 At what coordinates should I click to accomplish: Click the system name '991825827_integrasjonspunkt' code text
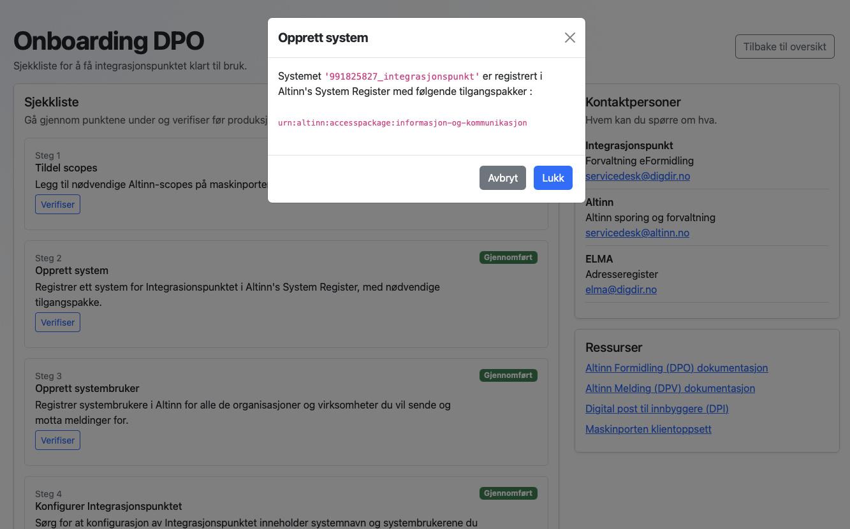click(402, 76)
